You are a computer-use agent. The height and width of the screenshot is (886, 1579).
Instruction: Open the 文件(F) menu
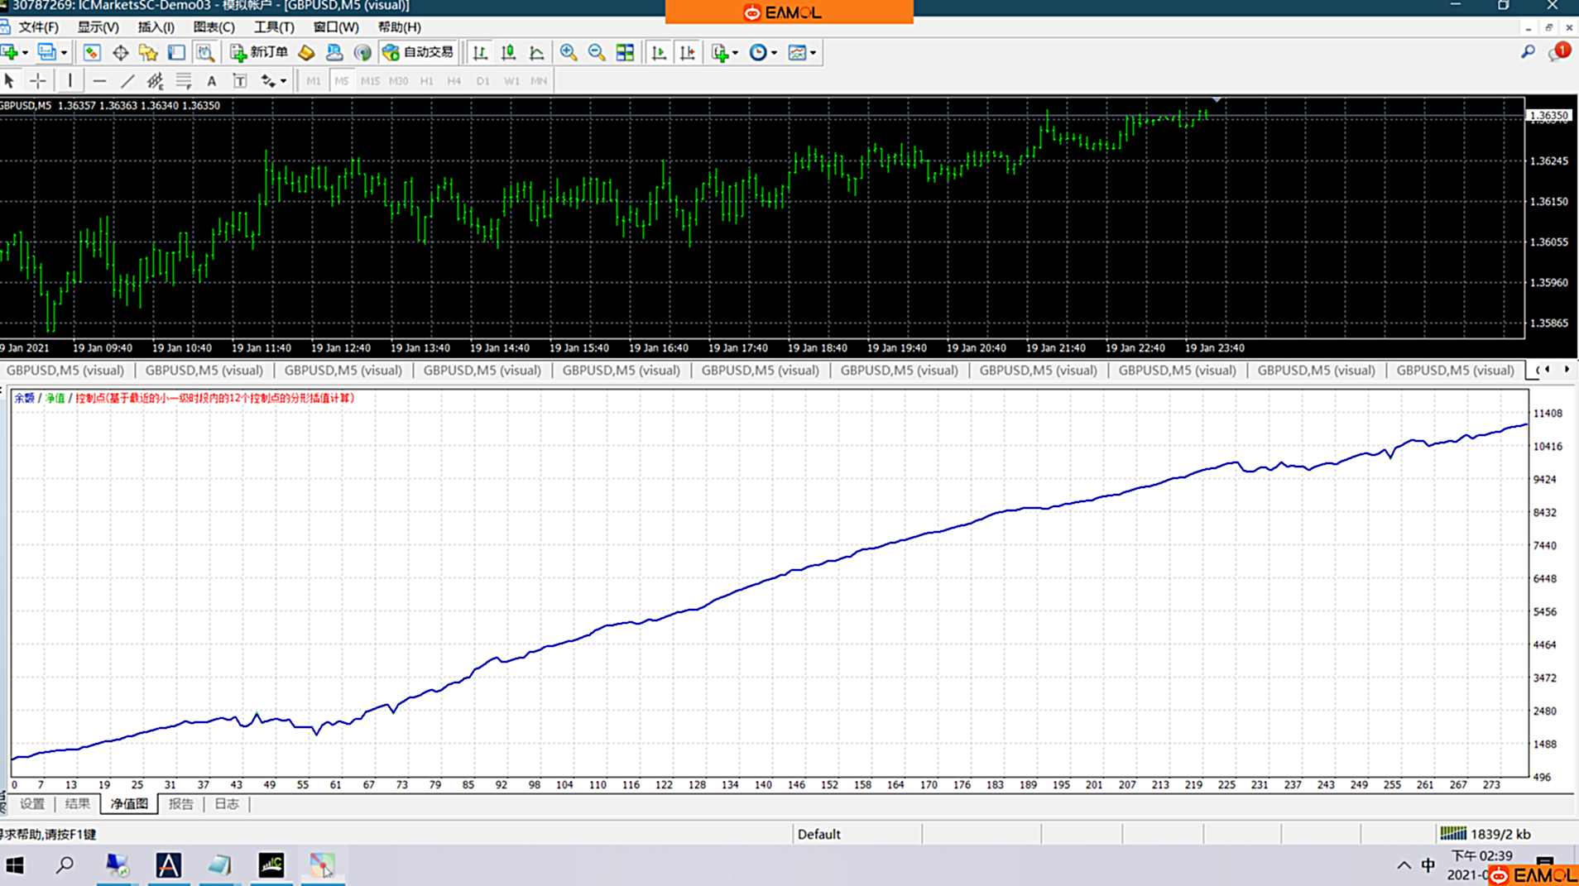(38, 27)
